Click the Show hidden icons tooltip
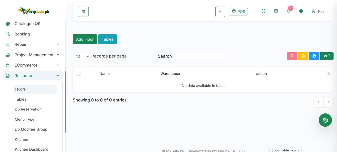This screenshot has width=337, height=152. tap(285, 150)
